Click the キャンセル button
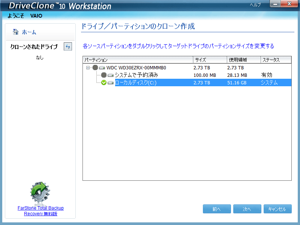300x225 pixels. pyautogui.click(x=277, y=209)
